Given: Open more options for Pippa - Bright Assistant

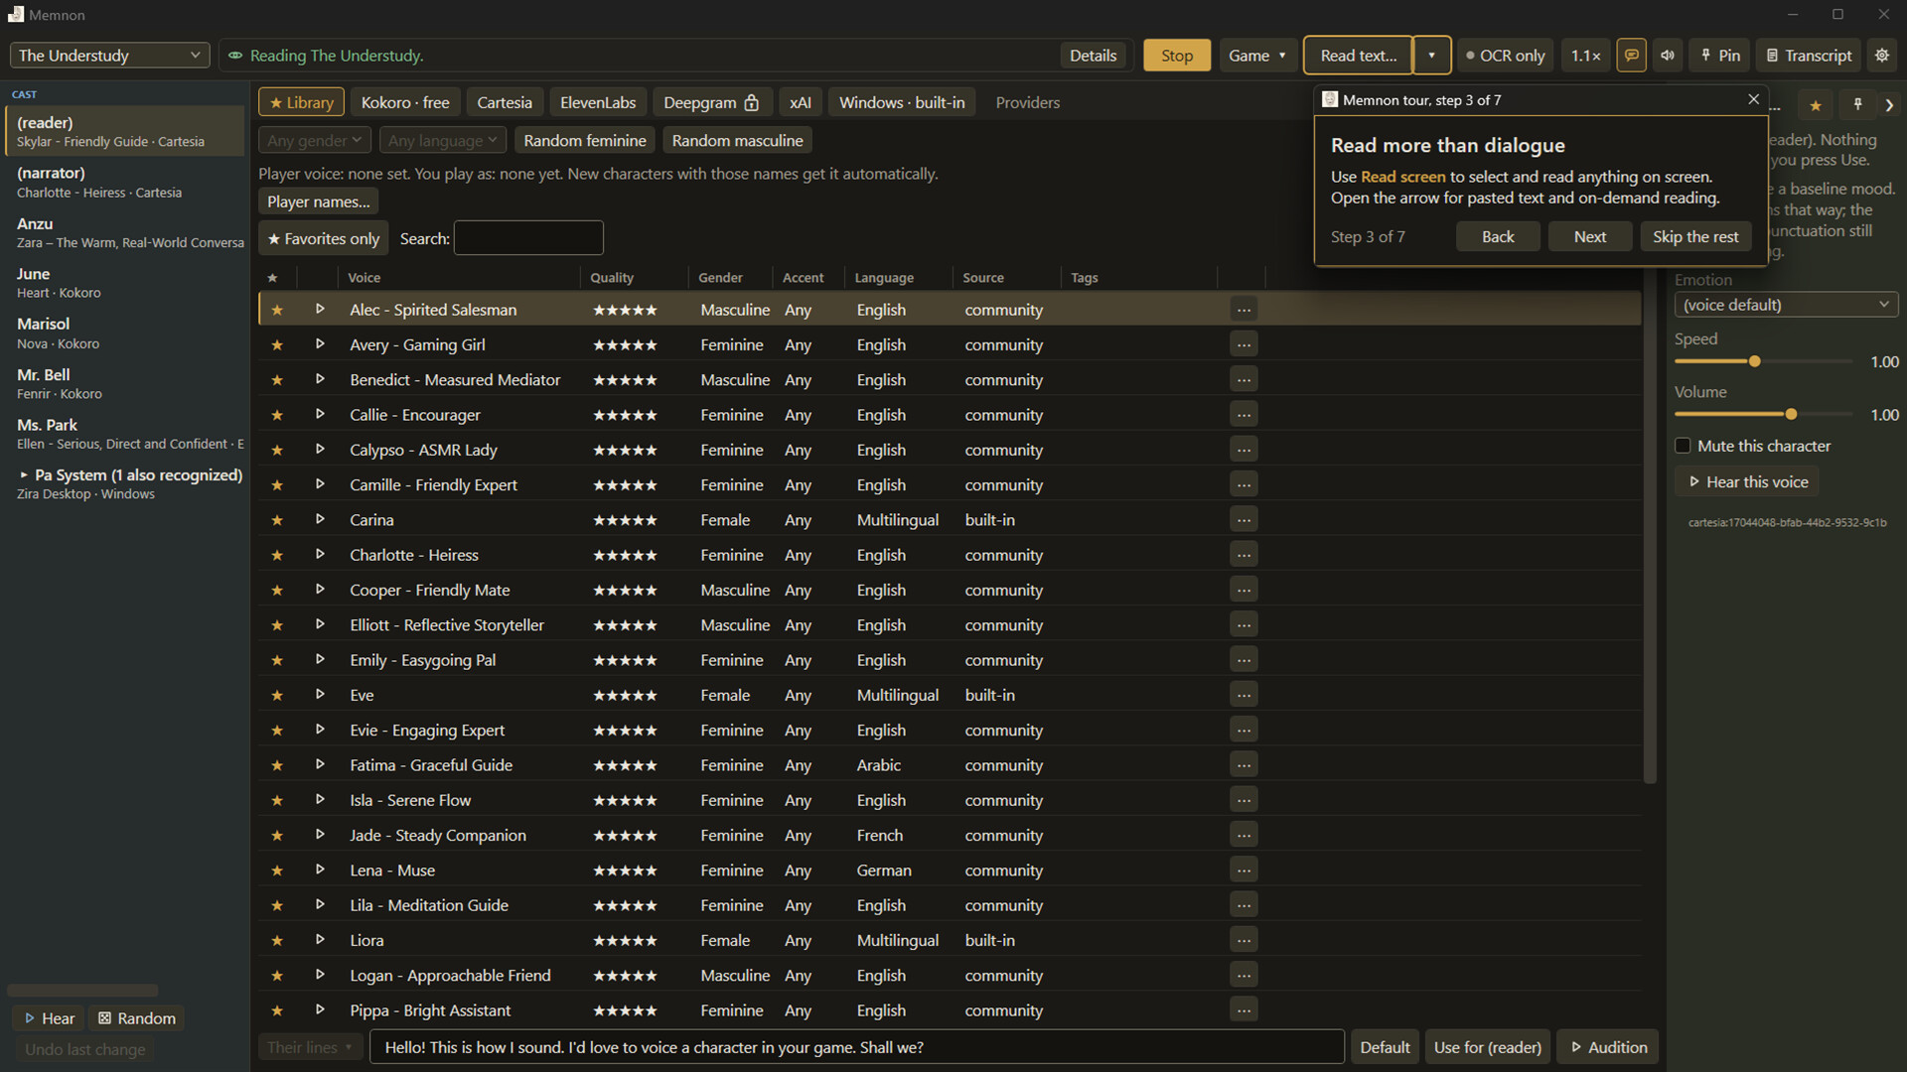Looking at the screenshot, I should [x=1244, y=1010].
